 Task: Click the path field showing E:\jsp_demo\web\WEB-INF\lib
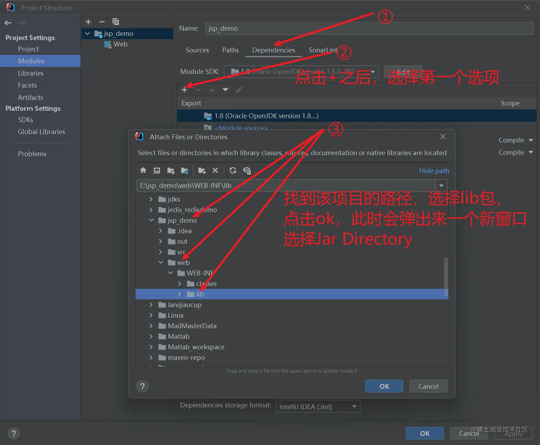pyautogui.click(x=286, y=186)
